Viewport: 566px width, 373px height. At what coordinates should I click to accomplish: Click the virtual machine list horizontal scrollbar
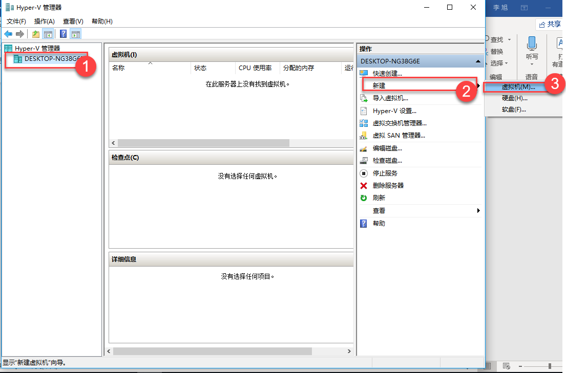click(203, 143)
